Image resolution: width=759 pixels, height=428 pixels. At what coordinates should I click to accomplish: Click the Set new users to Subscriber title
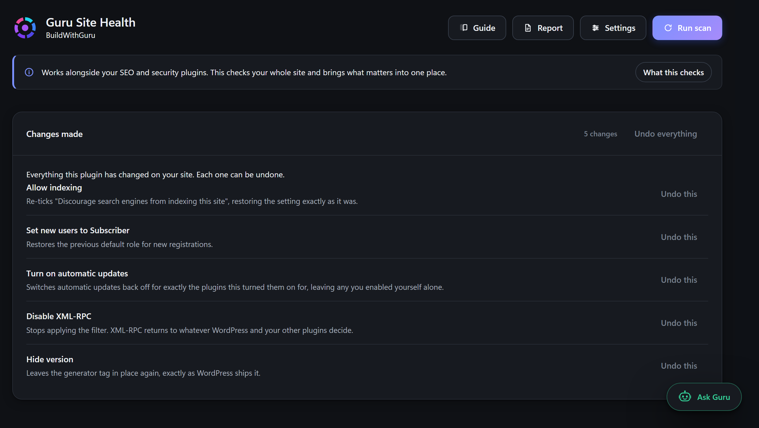click(x=78, y=231)
